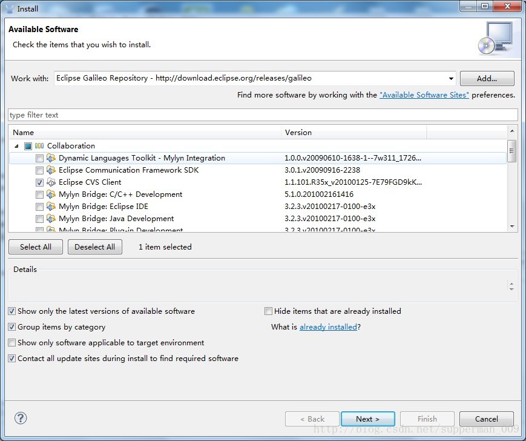The width and height of the screenshot is (526, 441).
Task: Toggle Contact all update sites checkbox
Action: tap(12, 359)
